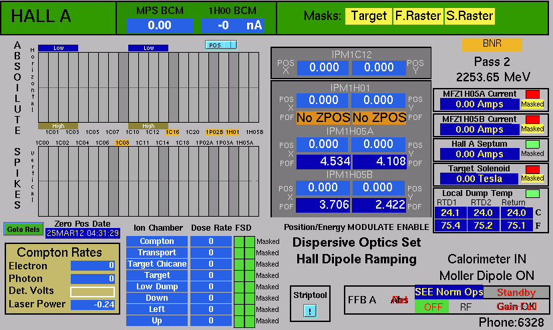
Task: Click the Down ion chamber button
Action: point(157,298)
